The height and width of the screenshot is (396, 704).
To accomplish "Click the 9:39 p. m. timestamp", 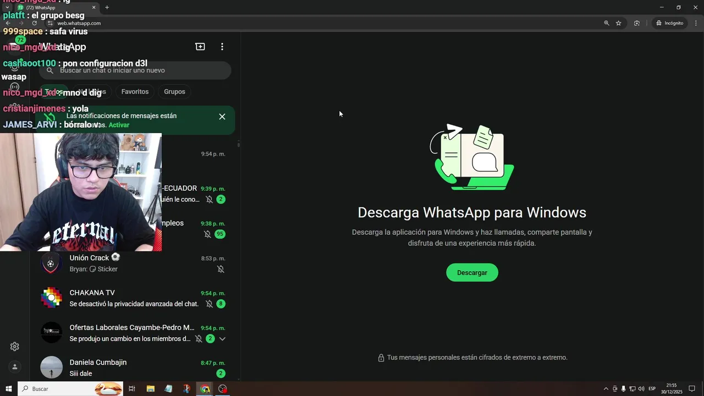I will coord(213,189).
